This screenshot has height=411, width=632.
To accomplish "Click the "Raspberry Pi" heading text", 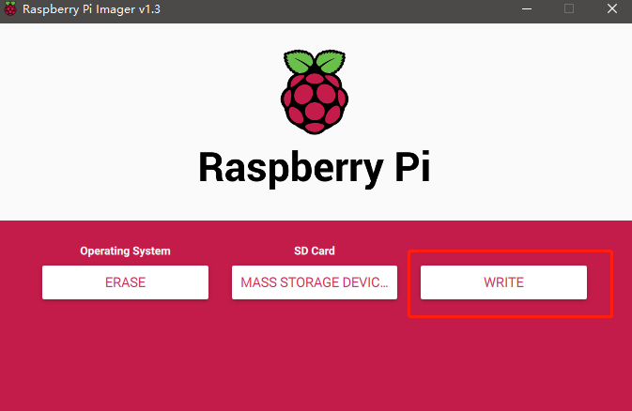I will (x=315, y=168).
